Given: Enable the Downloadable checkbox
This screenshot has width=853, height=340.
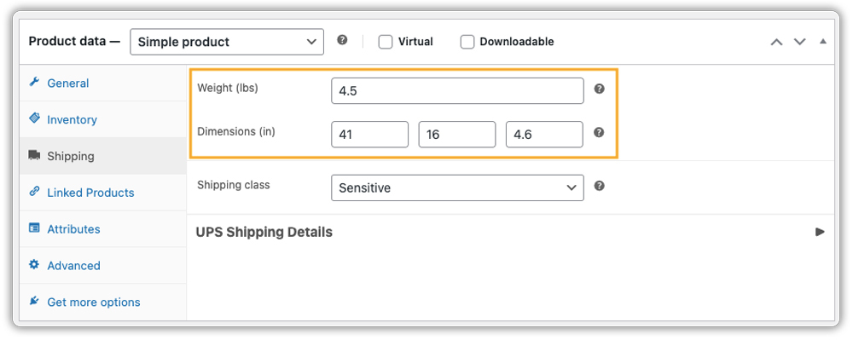Looking at the screenshot, I should tap(467, 42).
